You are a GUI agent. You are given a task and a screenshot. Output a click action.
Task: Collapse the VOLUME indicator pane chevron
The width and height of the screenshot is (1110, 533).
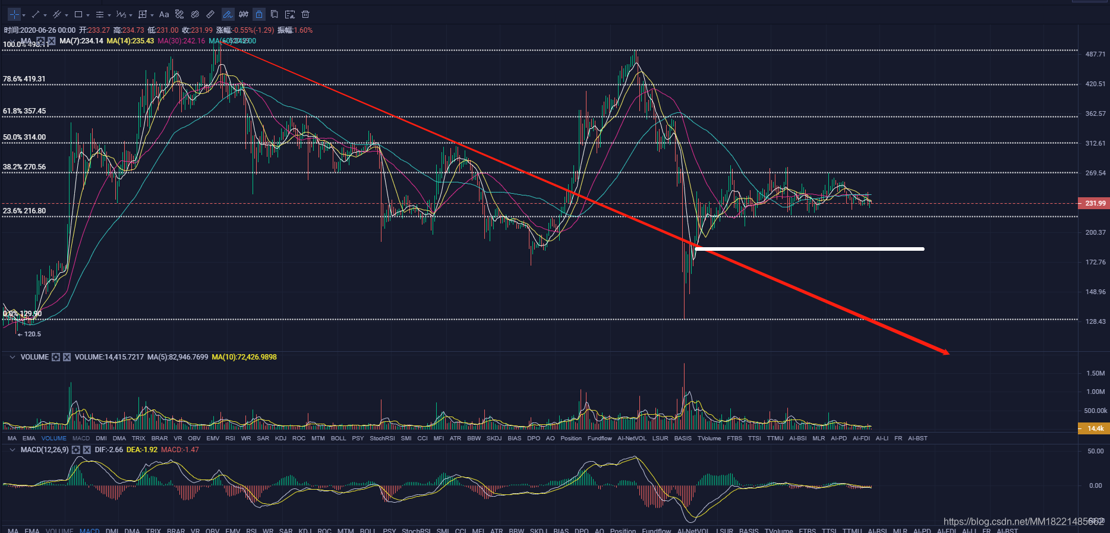pyautogui.click(x=12, y=357)
